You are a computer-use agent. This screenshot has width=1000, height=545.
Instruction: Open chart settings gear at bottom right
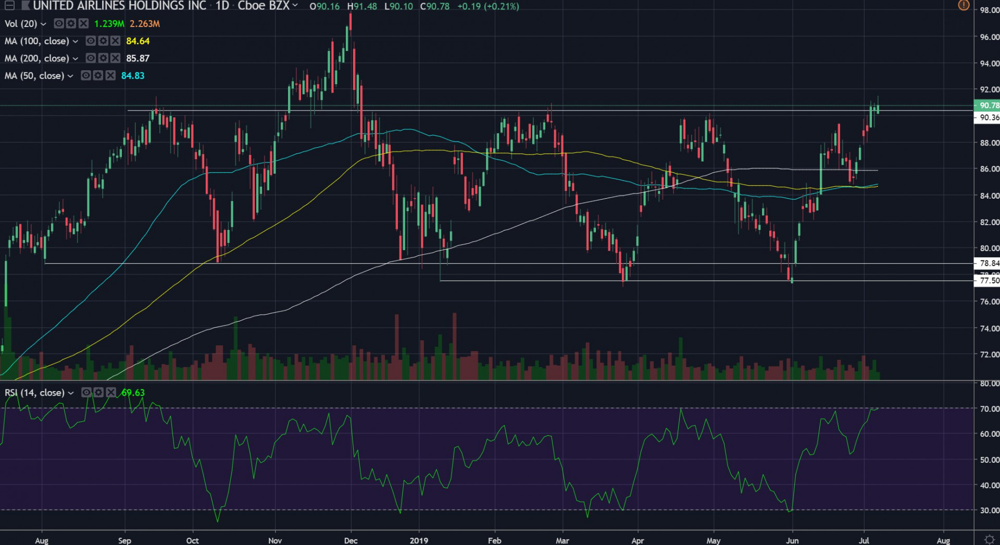click(989, 539)
